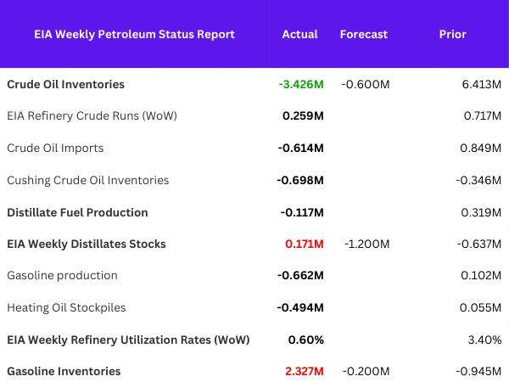Click the red 2.327M actual value
509x382 pixels.
pyautogui.click(x=305, y=371)
